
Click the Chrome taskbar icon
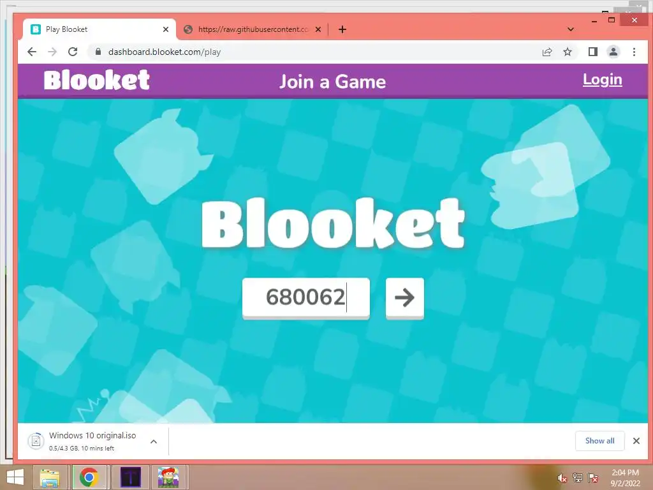pyautogui.click(x=89, y=477)
